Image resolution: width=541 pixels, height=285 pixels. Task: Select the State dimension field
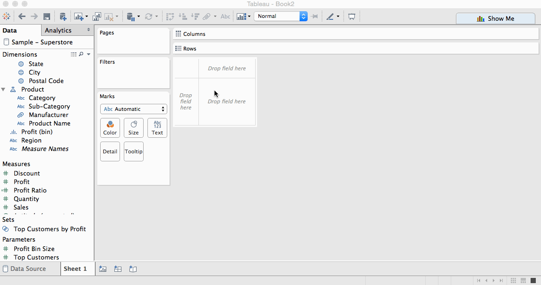36,64
